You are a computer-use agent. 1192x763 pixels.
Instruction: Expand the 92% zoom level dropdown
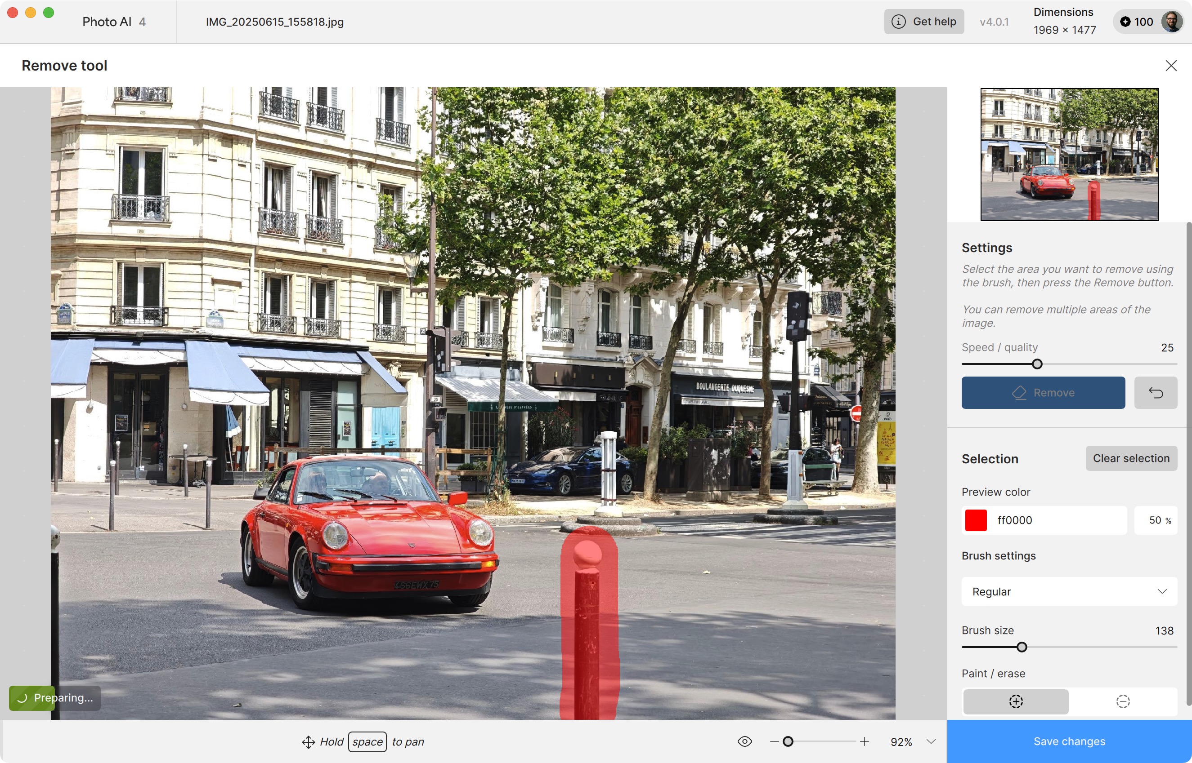click(931, 742)
